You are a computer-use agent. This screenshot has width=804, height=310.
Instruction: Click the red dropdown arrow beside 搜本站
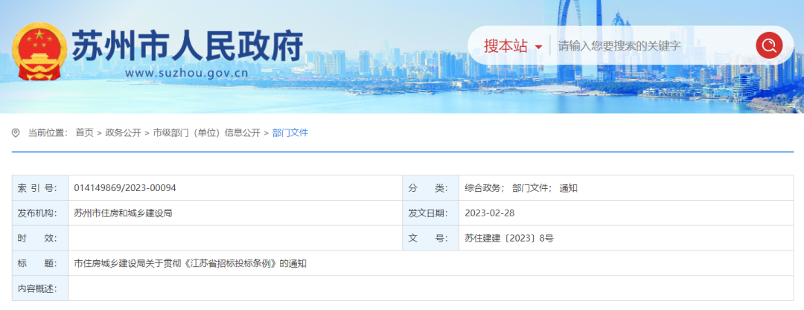[538, 48]
